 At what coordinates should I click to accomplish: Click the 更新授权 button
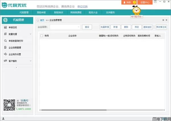click(147, 27)
